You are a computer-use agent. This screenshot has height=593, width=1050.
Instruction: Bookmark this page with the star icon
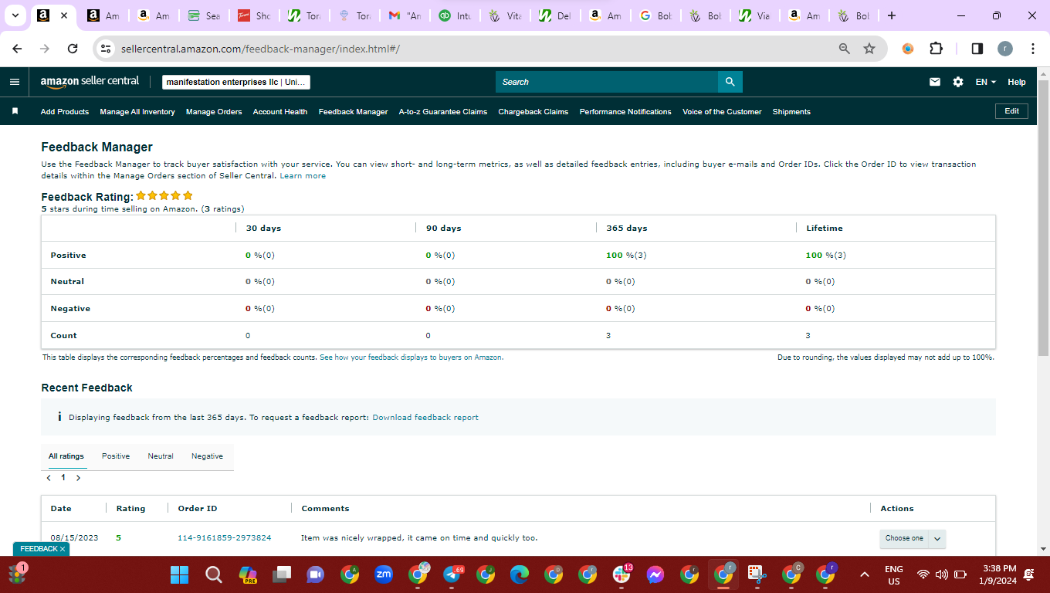869,49
